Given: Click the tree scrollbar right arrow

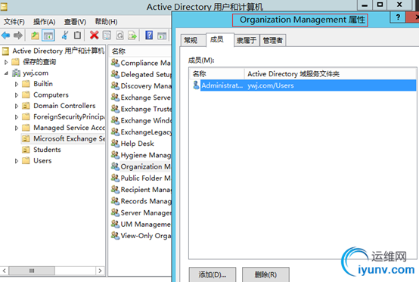Looking at the screenshot, I should (x=100, y=271).
